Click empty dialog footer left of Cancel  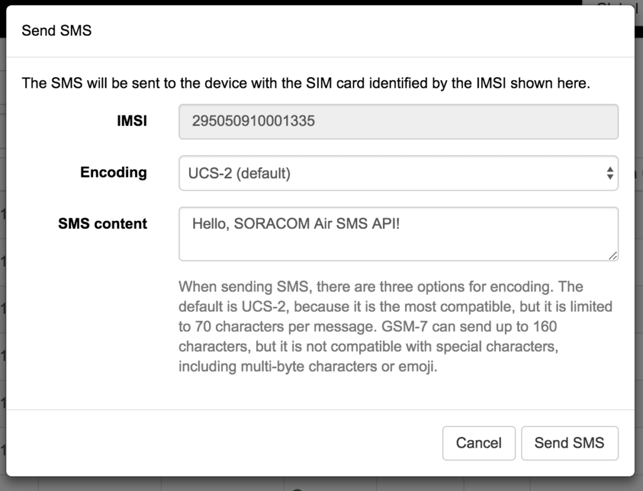coord(220,443)
